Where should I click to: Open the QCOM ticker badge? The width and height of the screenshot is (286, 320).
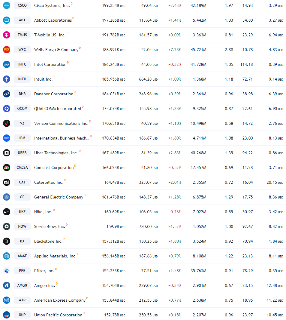click(22, 109)
